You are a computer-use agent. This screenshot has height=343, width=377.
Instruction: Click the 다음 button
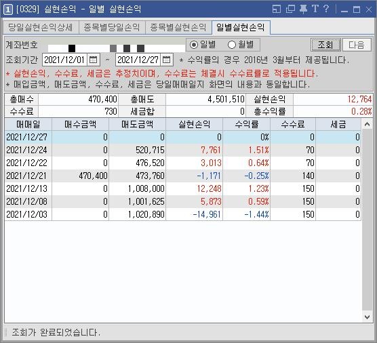coord(357,45)
